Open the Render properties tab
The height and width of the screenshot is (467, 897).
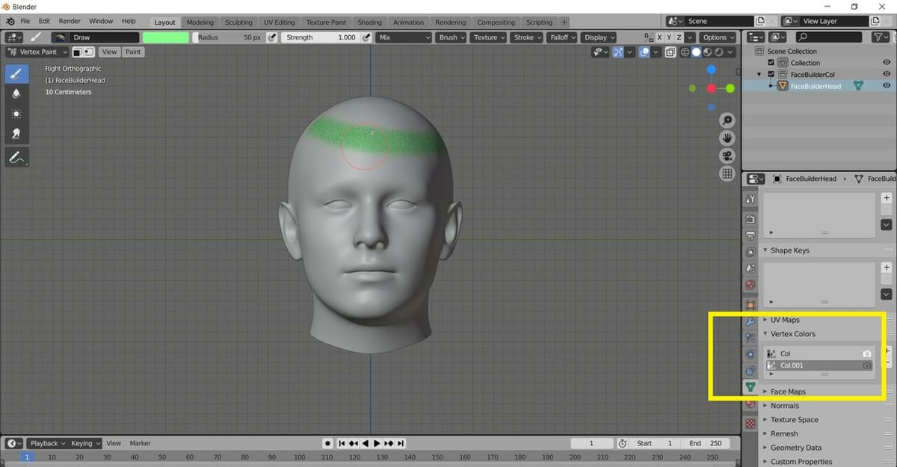click(750, 219)
